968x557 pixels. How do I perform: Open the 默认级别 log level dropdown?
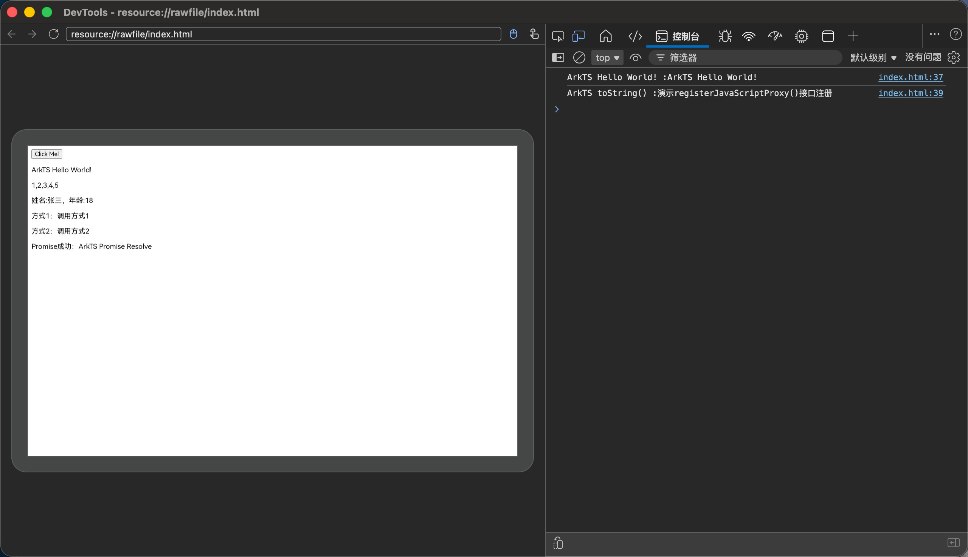[x=873, y=58]
